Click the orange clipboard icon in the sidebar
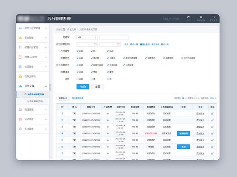Screen dimensions: 237x177 coord(20,57)
